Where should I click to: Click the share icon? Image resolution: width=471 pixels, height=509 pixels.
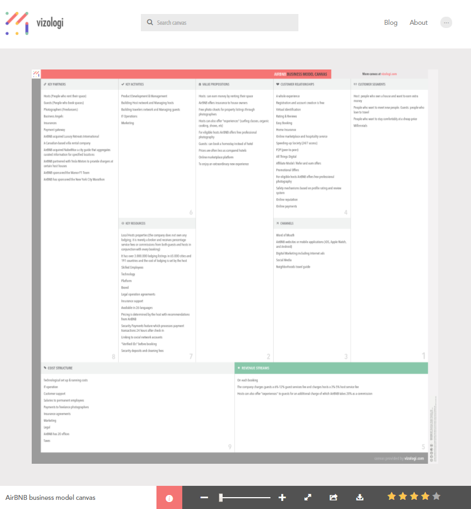pos(334,497)
